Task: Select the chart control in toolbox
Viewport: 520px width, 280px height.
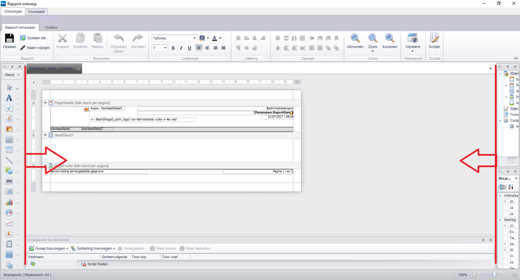Action: coord(9,202)
